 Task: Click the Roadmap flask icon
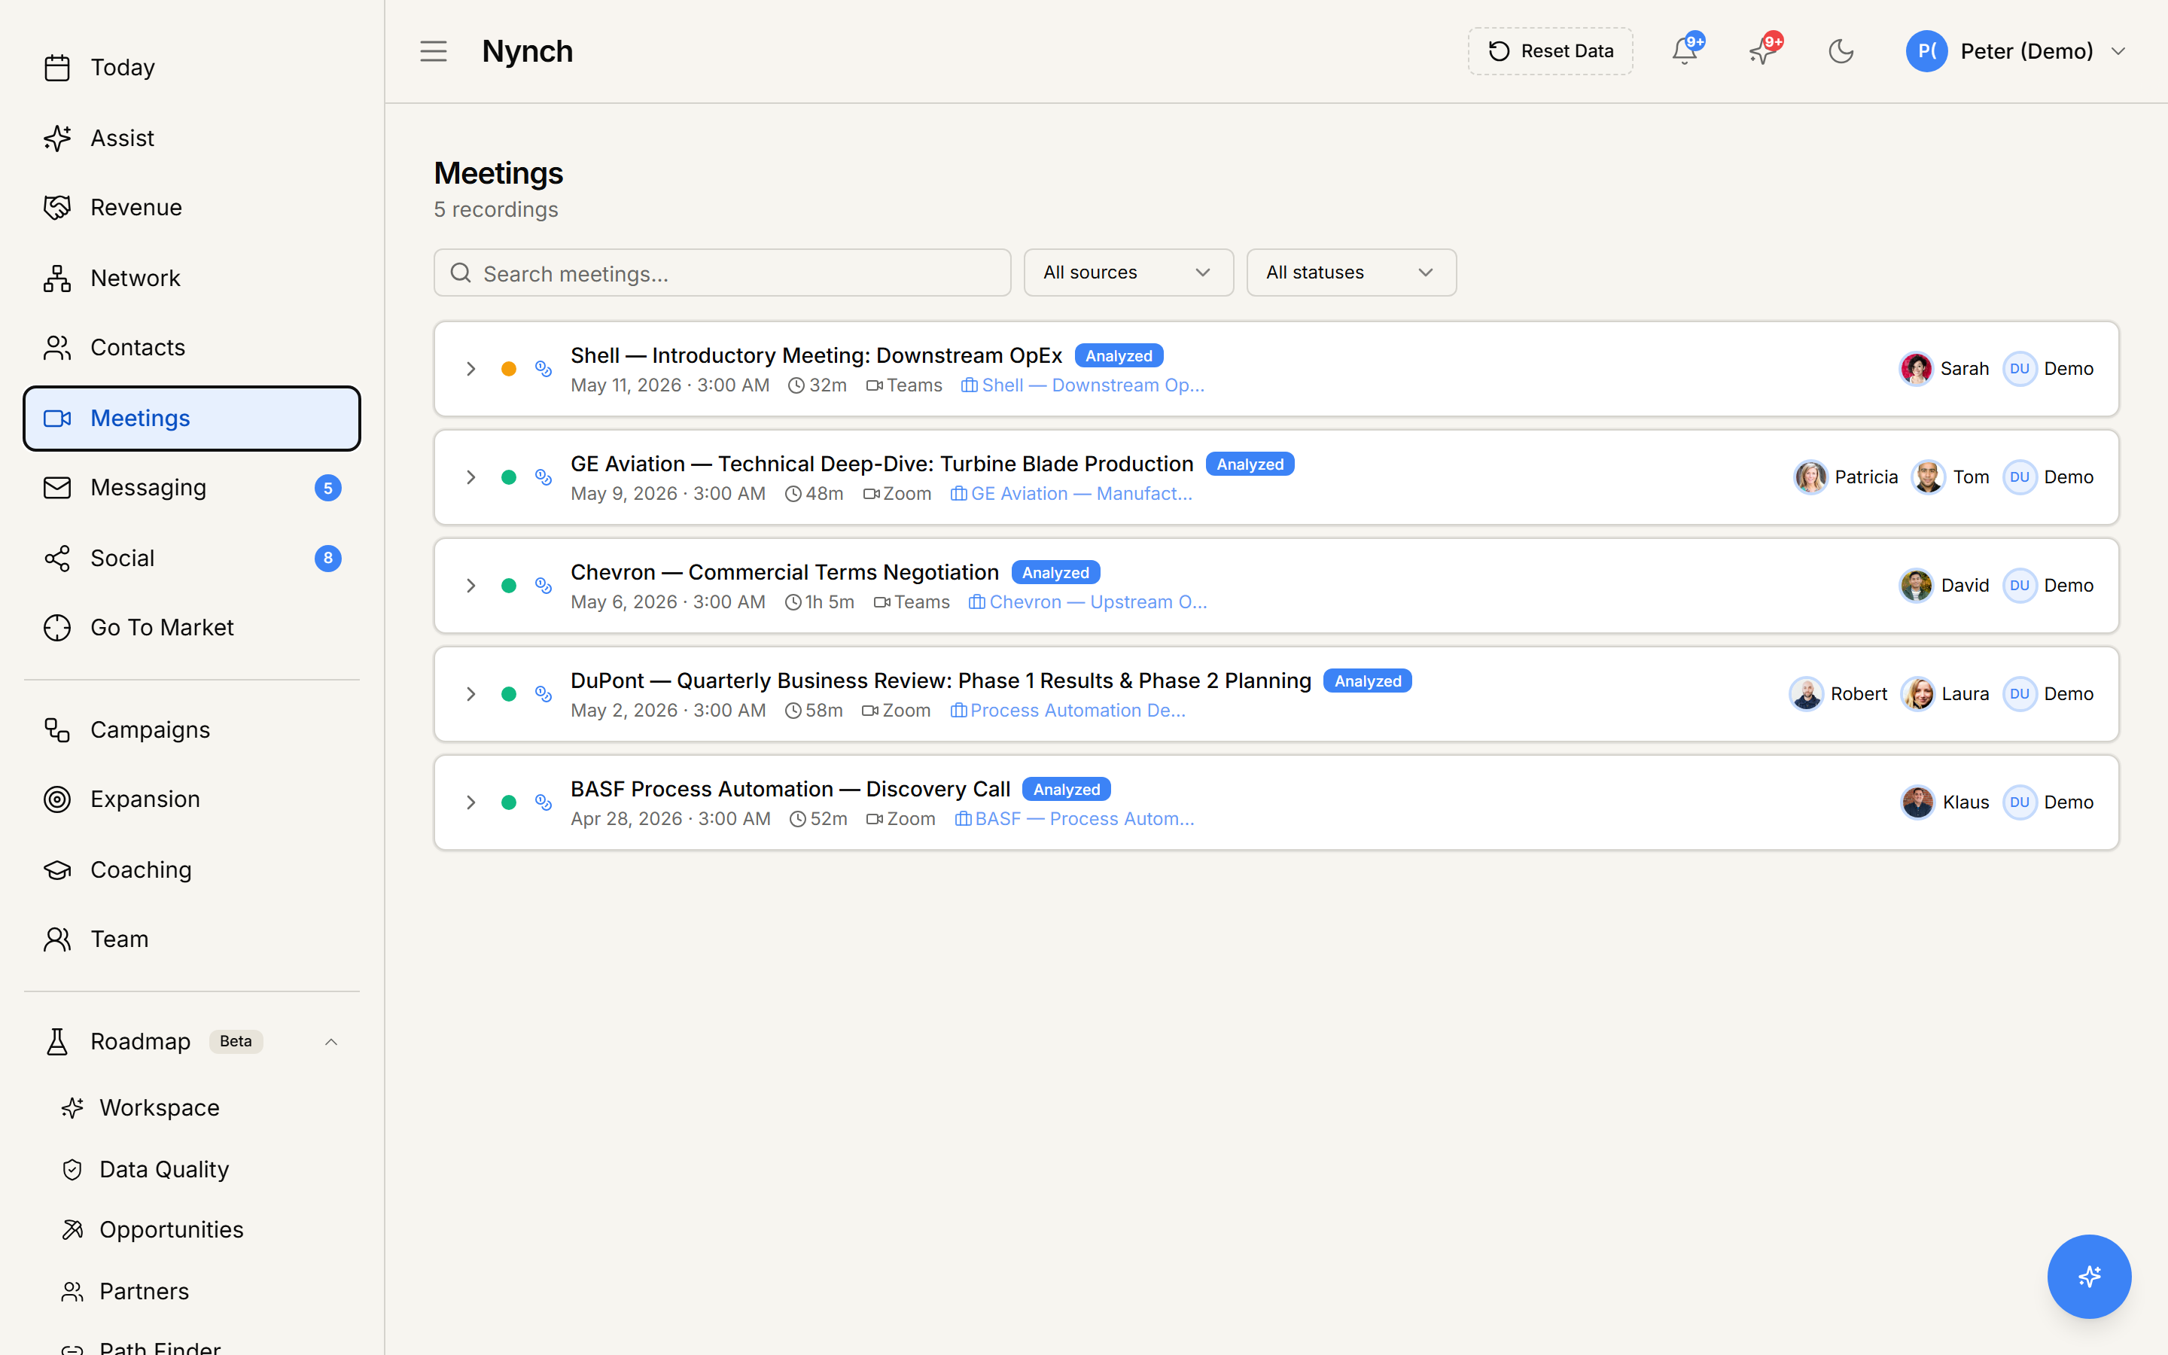[57, 1041]
